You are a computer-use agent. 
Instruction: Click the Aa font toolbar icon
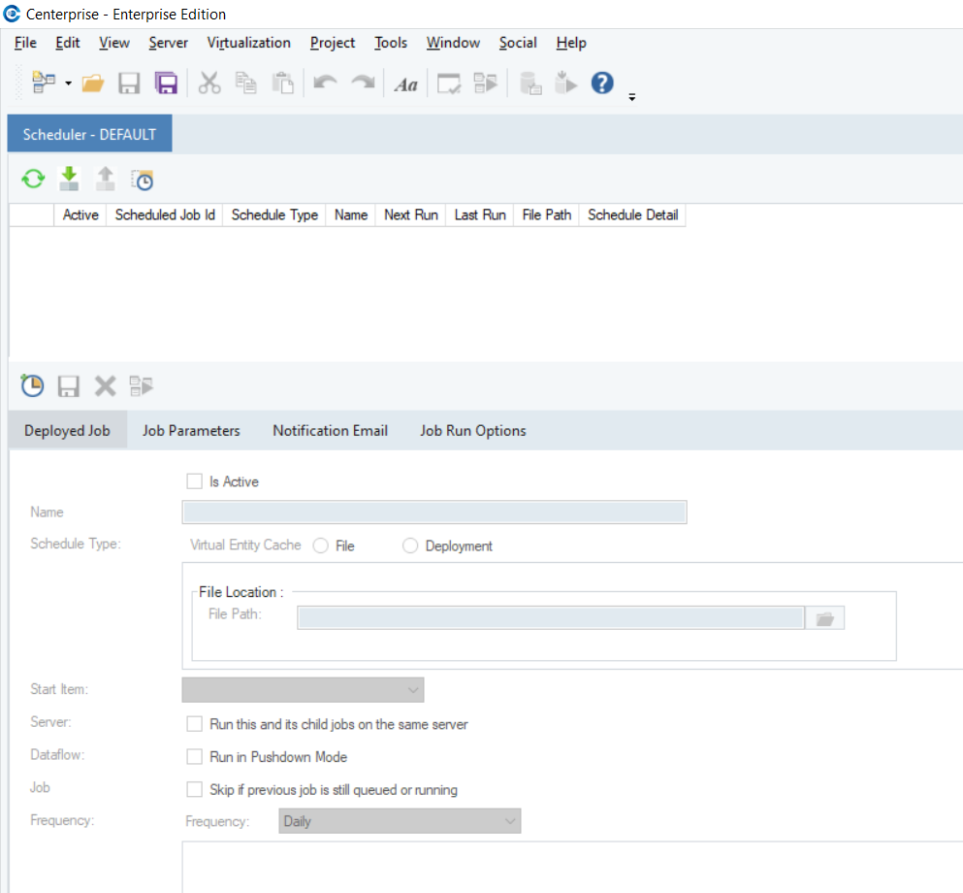click(405, 84)
